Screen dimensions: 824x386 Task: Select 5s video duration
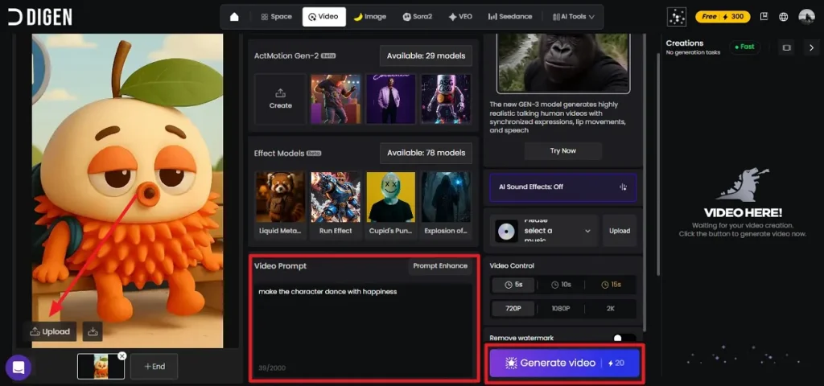513,285
